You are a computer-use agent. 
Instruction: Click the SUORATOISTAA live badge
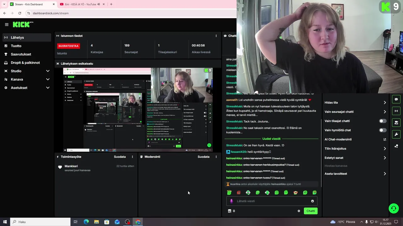[x=68, y=46]
